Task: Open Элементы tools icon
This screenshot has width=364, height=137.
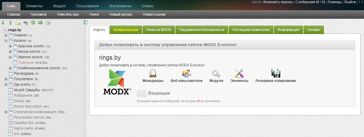Action: (x=239, y=73)
